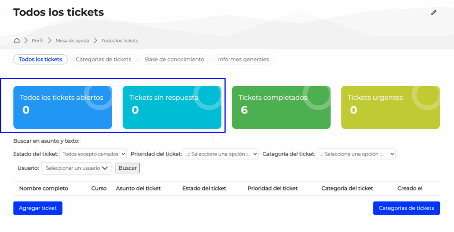
Task: Open Informes generales tab
Action: click(243, 59)
